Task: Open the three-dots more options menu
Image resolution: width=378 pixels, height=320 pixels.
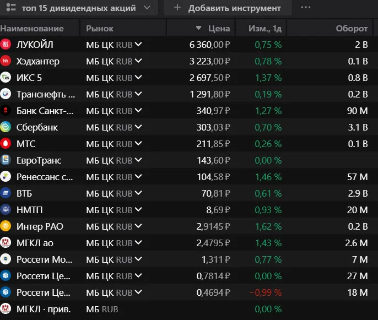Action: coord(306,7)
